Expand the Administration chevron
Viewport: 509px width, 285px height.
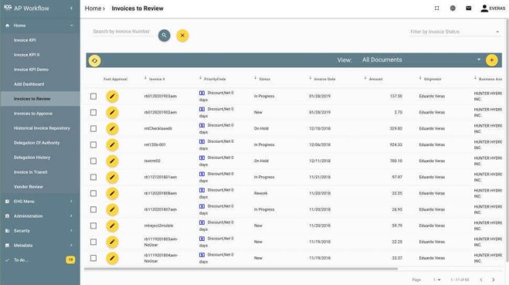pyautogui.click(x=71, y=216)
